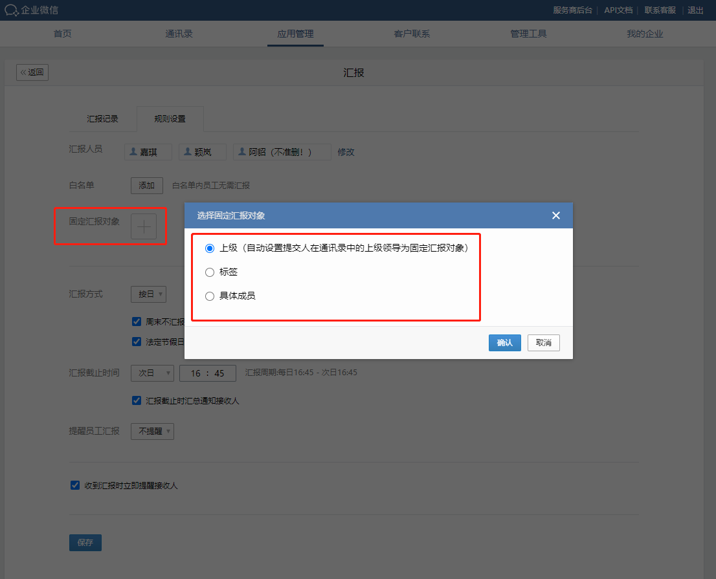Open the 服务商后台 link
Screen dimensions: 716x579
(x=573, y=10)
